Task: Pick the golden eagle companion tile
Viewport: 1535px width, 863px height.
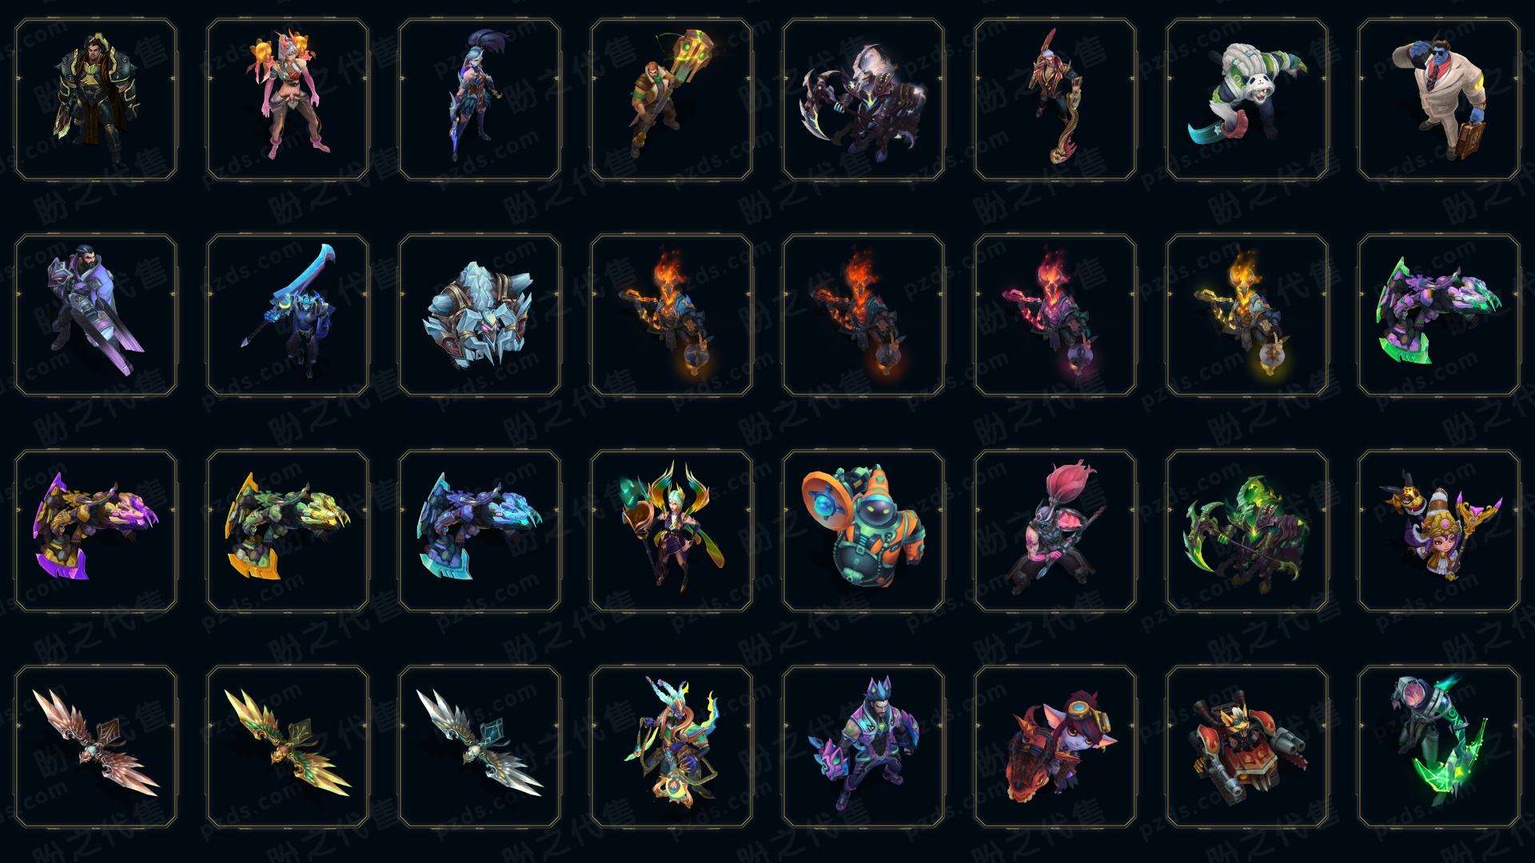Action: [x=288, y=746]
